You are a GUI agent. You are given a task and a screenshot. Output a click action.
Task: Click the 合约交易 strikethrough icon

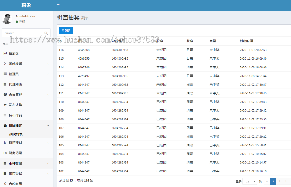pyautogui.click(x=5, y=184)
